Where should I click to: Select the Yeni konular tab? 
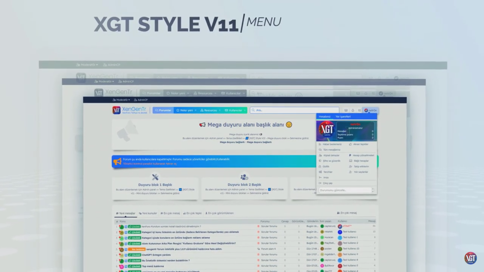[x=148, y=213]
